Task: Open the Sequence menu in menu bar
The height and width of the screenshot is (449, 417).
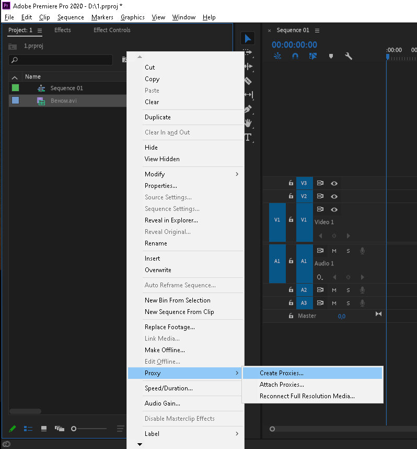Action: pos(71,17)
